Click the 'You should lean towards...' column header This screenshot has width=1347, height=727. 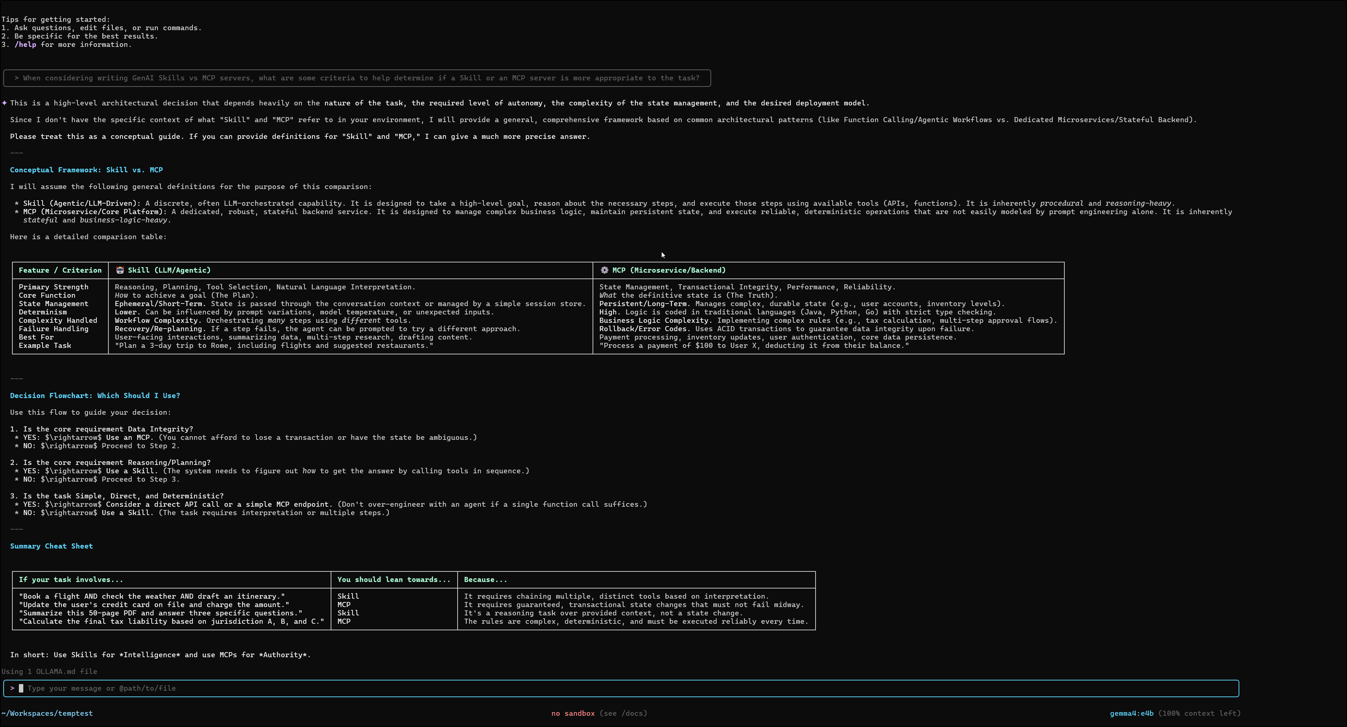point(393,580)
